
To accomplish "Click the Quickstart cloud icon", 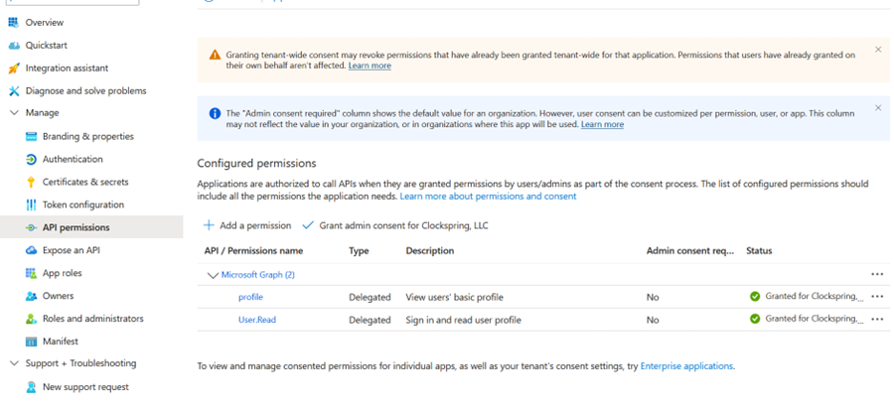I will [14, 45].
